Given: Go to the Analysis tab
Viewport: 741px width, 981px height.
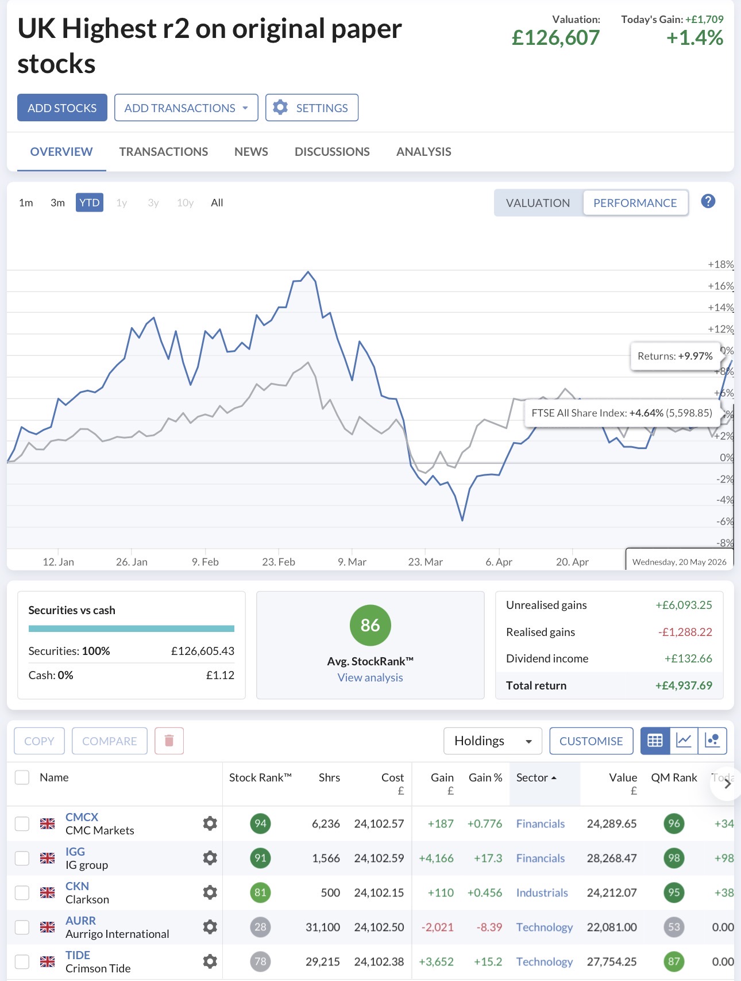Looking at the screenshot, I should pos(424,152).
